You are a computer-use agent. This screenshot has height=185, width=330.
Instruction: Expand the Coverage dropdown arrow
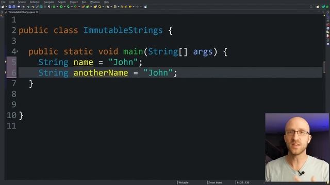[x=72, y=7]
